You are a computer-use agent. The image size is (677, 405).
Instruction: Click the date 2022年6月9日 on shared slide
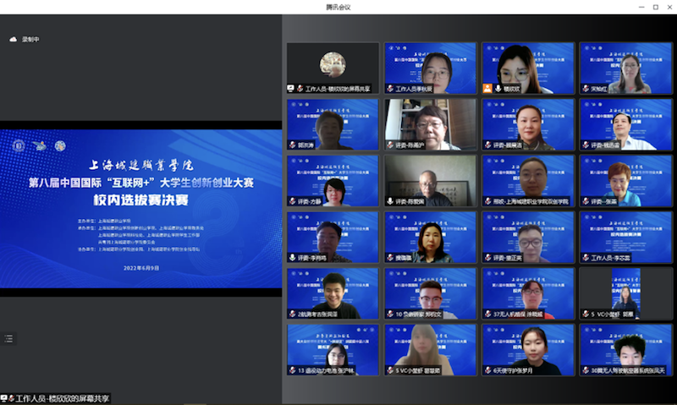click(141, 268)
